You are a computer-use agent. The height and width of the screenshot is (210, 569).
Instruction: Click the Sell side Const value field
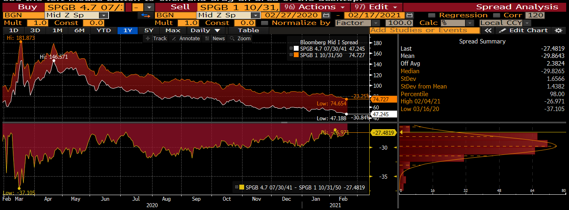point(245,23)
